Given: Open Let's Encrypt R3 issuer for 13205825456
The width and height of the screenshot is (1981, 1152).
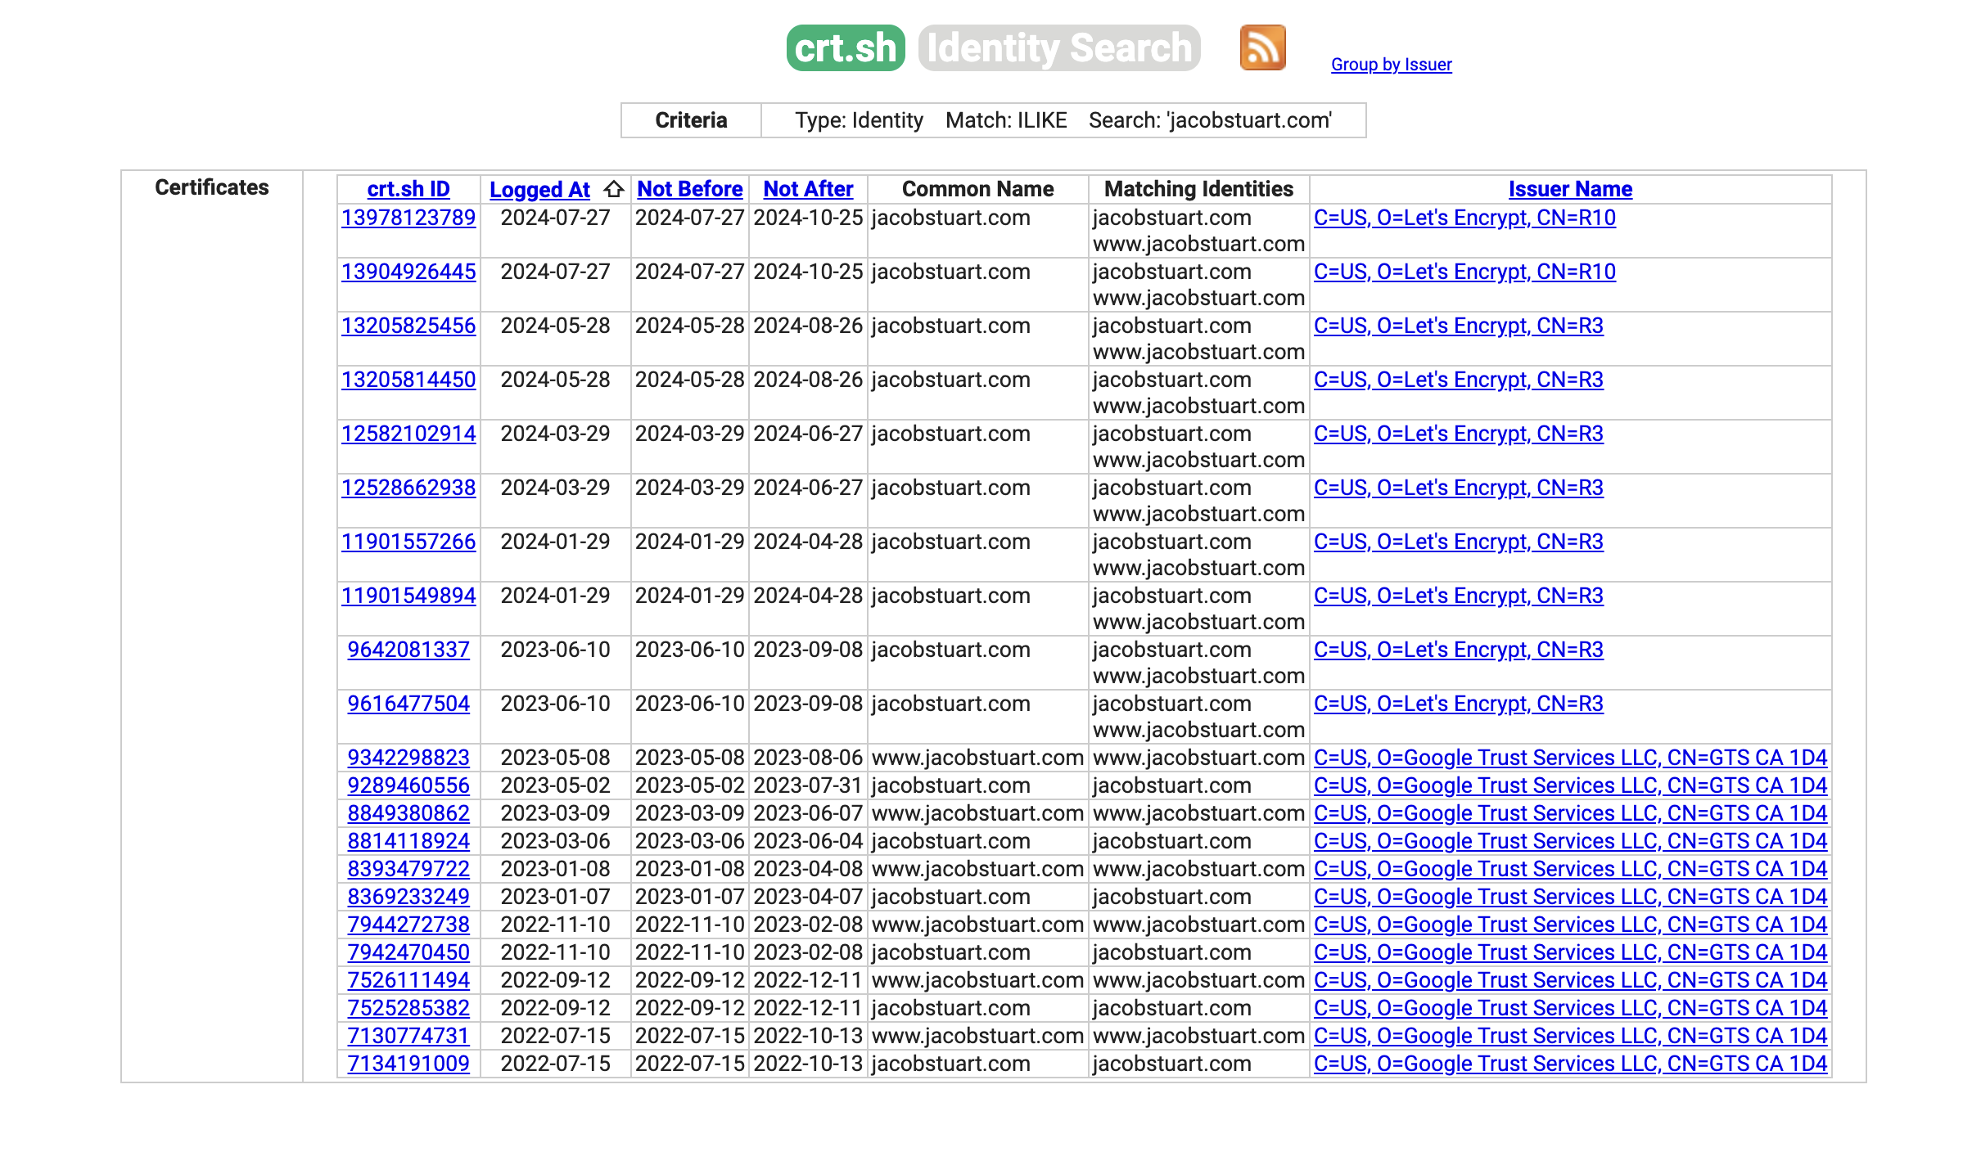Looking at the screenshot, I should [x=1458, y=326].
